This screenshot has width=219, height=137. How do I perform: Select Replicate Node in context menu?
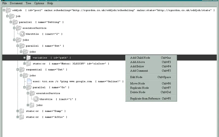point(151,88)
